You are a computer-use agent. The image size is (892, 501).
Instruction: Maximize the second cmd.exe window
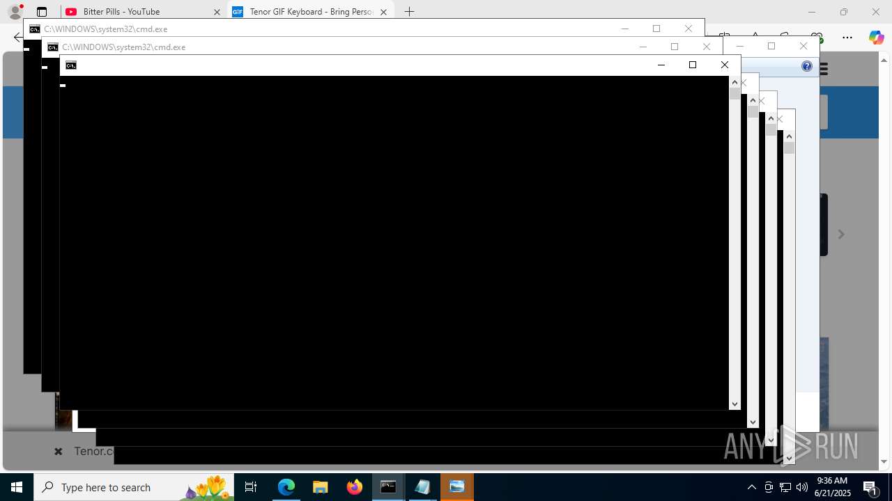click(x=675, y=47)
